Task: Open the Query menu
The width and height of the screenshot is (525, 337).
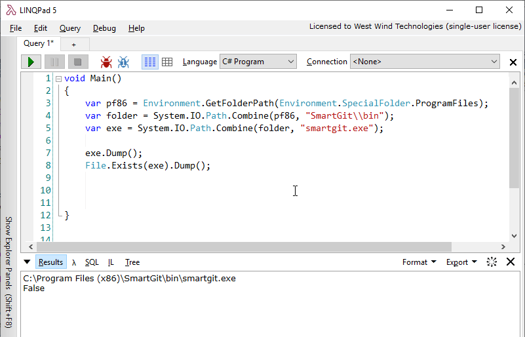Action: point(70,28)
